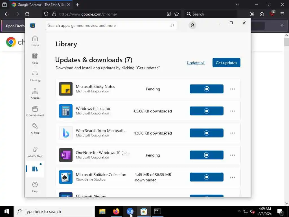289x217 pixels.
Task: Open Firefox list all tabs chevron
Action: coord(237,5)
